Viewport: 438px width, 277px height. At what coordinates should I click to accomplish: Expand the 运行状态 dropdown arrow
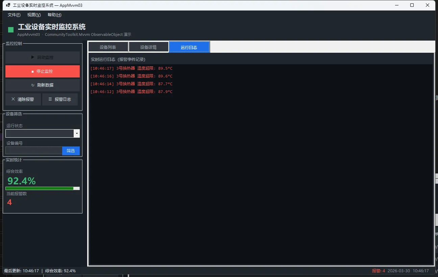tap(77, 134)
